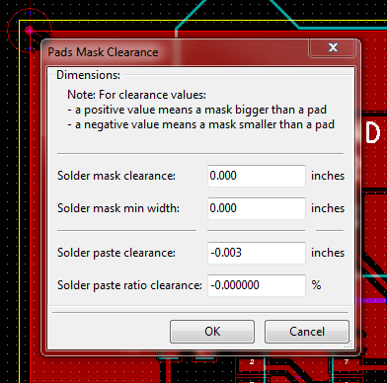This screenshot has width=387, height=383.
Task: Click the 'Dimensions:' group label
Action: pyautogui.click(x=89, y=75)
